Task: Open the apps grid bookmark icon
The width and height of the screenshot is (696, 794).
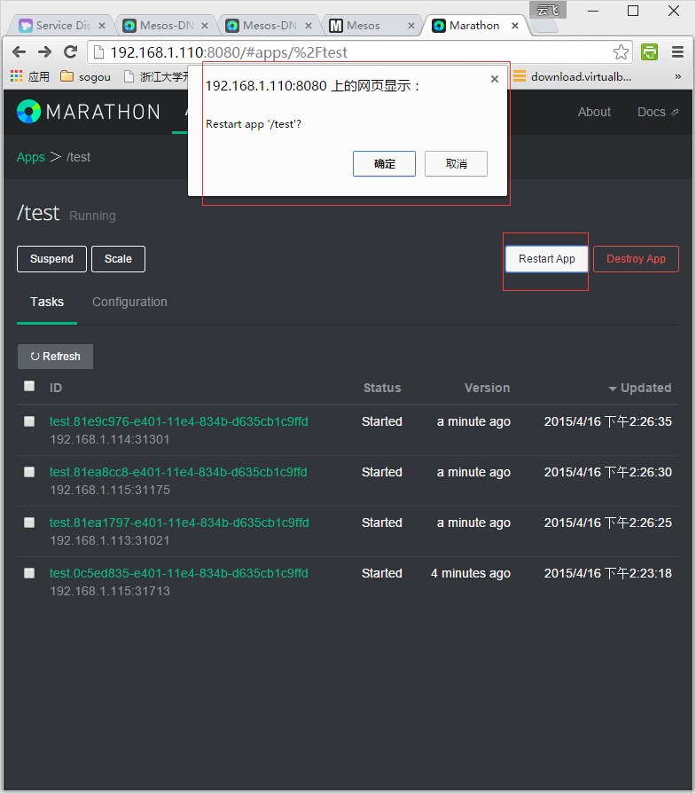Action: pos(16,76)
